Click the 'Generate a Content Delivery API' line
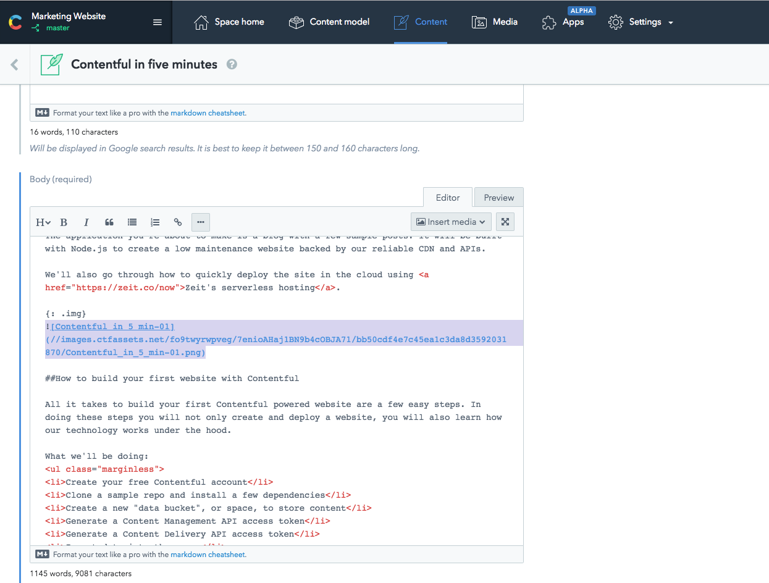The image size is (769, 583). (x=182, y=534)
